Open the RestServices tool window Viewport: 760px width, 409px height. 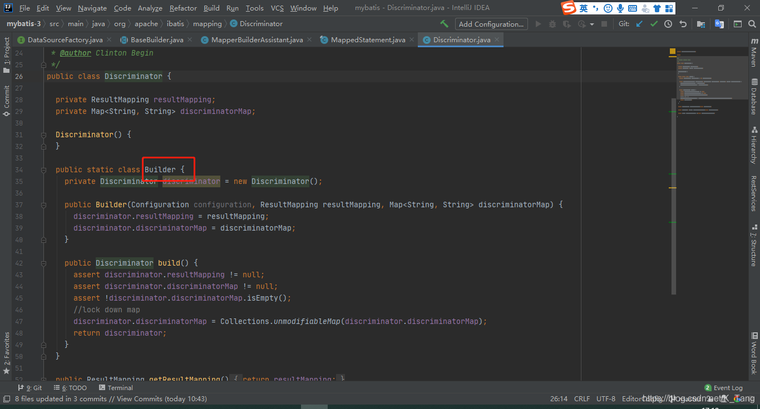pyautogui.click(x=754, y=193)
